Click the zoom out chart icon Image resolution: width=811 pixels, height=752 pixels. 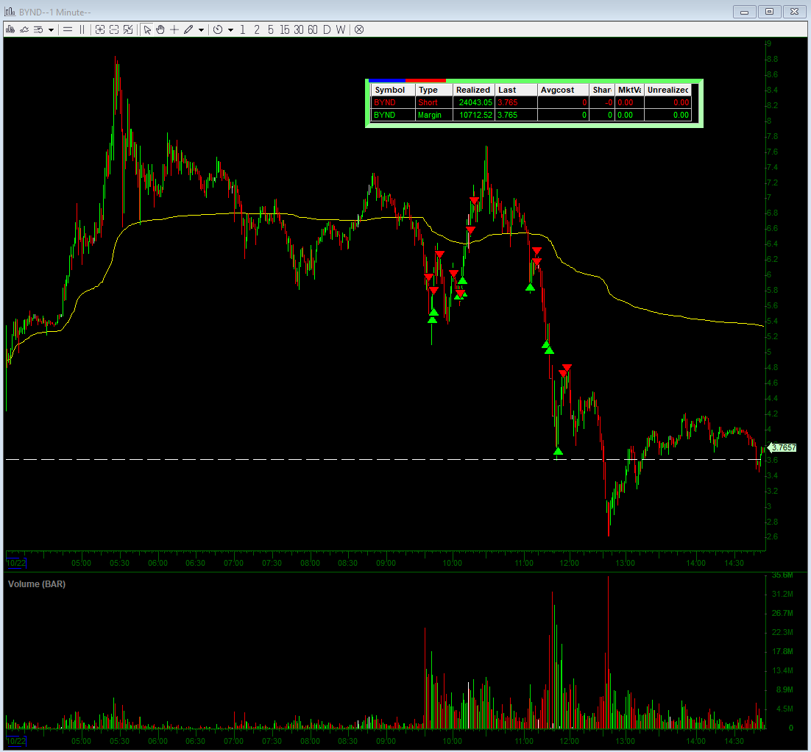114,29
